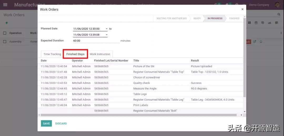Viewport: 284px width, 136px height.
Task: Click the green back arrow icon
Action: point(7,23)
